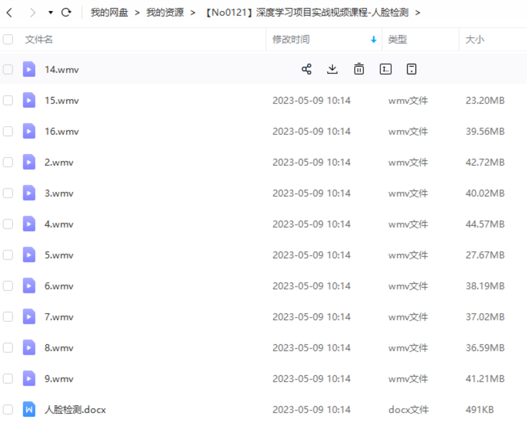This screenshot has height=422, width=527.
Task: Refresh the current folder listing
Action: [66, 12]
